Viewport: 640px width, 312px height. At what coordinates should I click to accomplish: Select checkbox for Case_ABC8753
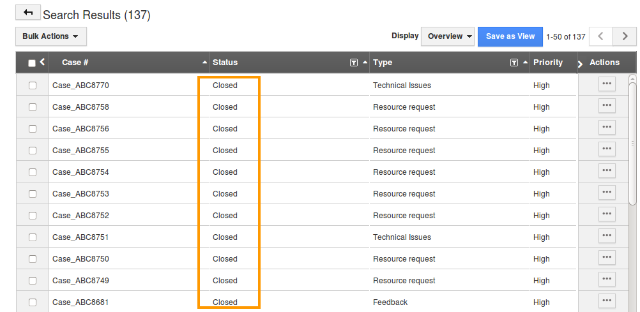[32, 194]
